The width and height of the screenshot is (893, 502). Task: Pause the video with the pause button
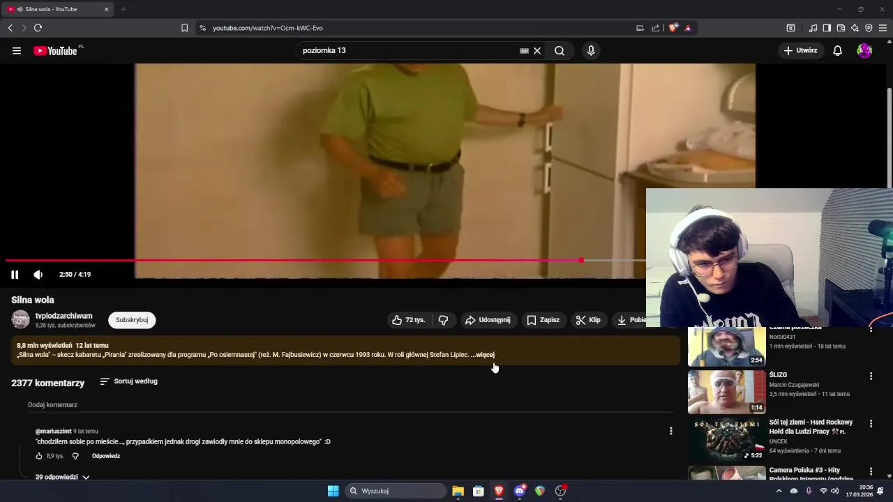tap(15, 275)
